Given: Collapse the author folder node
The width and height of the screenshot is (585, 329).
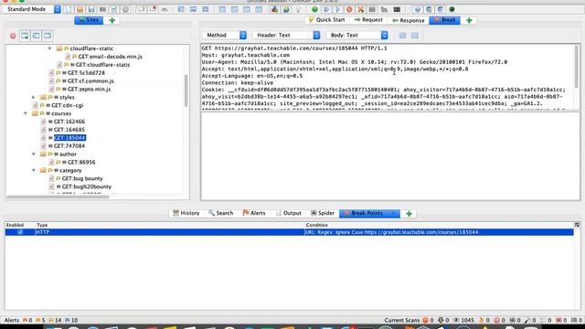Looking at the screenshot, I should click(34, 154).
